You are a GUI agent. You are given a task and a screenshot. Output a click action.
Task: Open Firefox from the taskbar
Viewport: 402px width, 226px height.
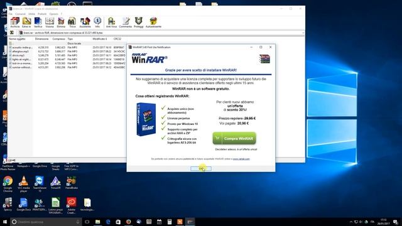pyautogui.click(x=128, y=222)
